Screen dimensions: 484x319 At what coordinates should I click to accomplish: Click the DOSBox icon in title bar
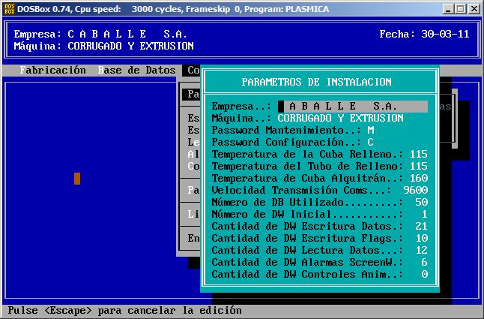pyautogui.click(x=8, y=8)
